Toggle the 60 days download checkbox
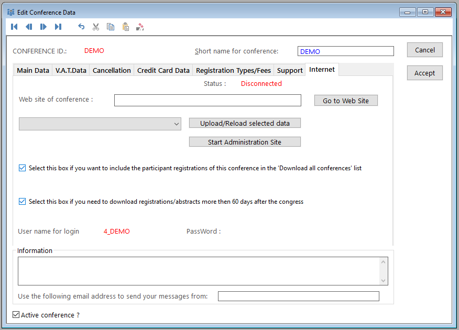The height and width of the screenshot is (330, 459). click(x=22, y=202)
